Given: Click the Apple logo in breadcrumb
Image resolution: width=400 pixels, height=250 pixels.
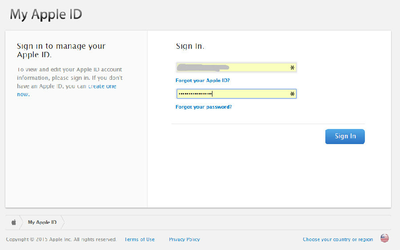Looking at the screenshot, I should pos(14,222).
